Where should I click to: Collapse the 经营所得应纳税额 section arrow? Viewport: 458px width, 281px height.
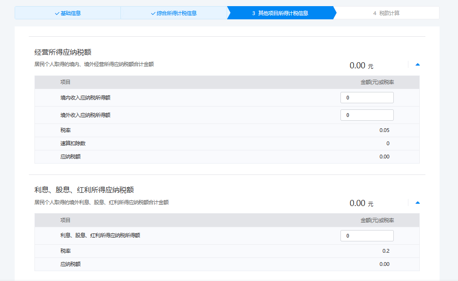(418, 65)
